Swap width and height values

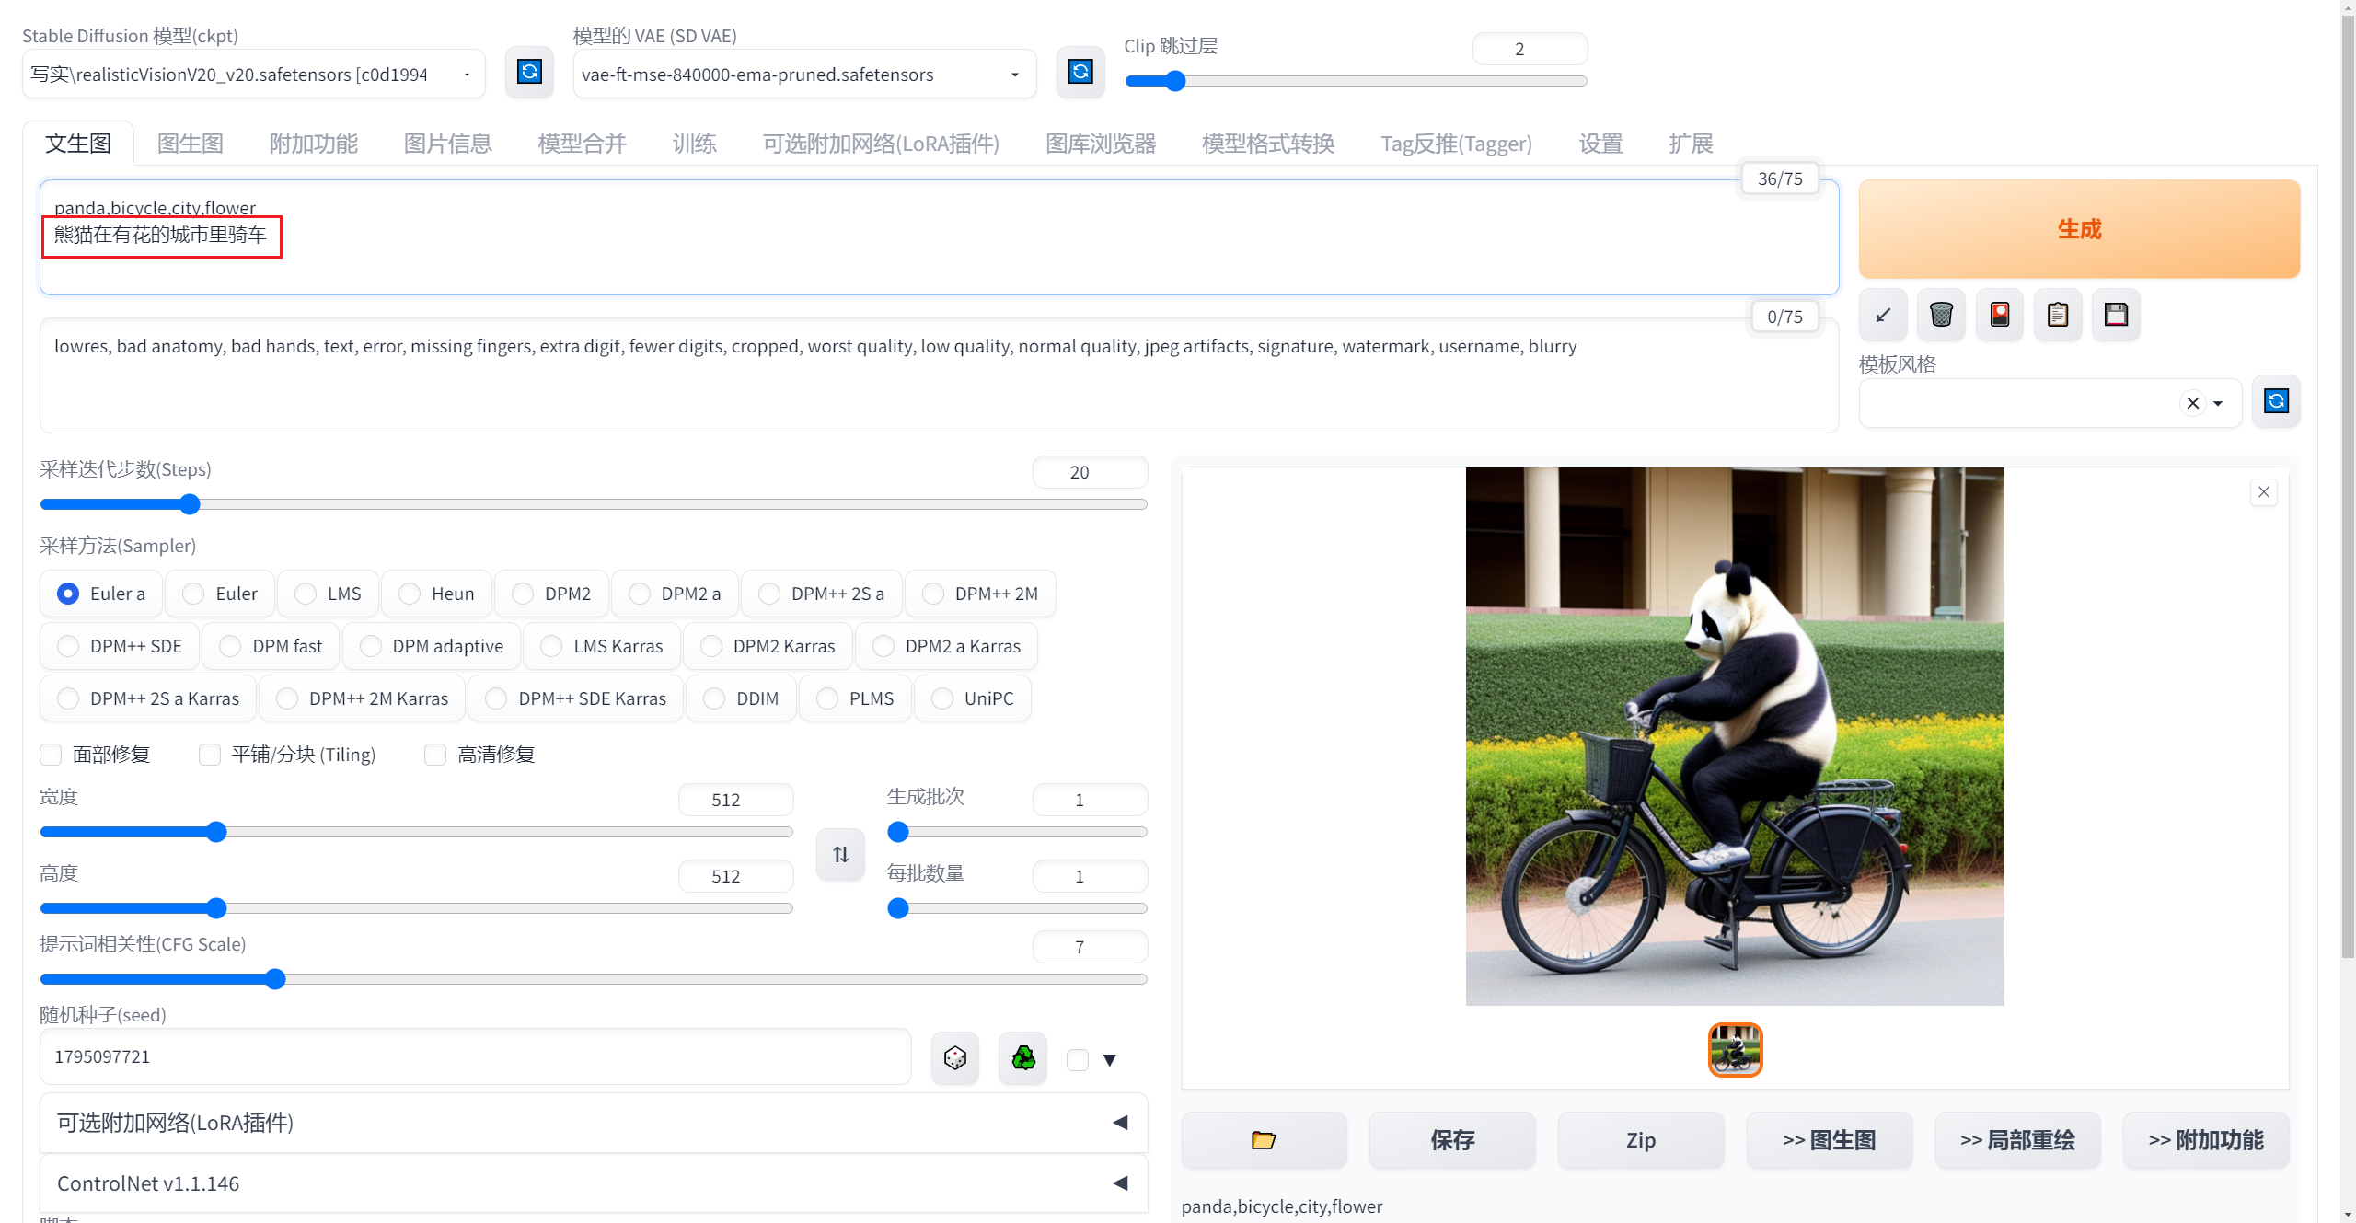pyautogui.click(x=840, y=855)
